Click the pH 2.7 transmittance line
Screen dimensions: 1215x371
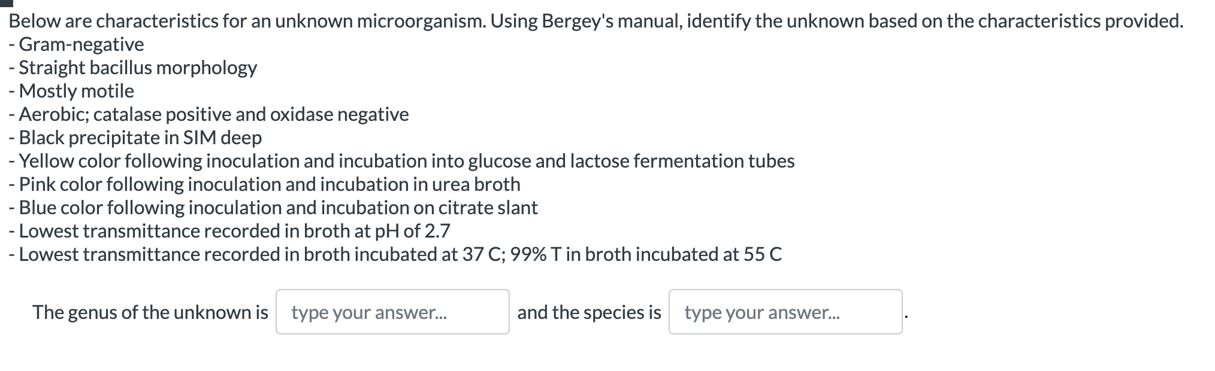pyautogui.click(x=231, y=231)
